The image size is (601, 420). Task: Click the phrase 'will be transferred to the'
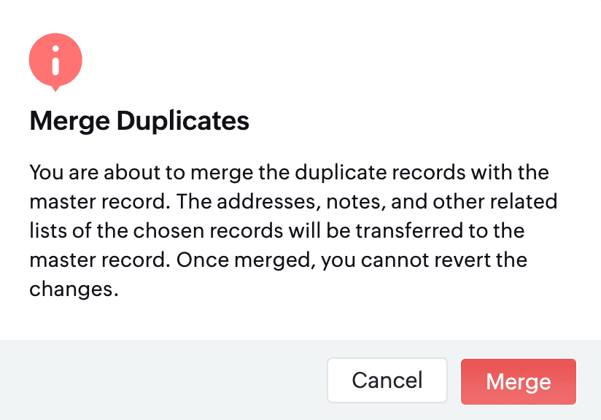406,230
